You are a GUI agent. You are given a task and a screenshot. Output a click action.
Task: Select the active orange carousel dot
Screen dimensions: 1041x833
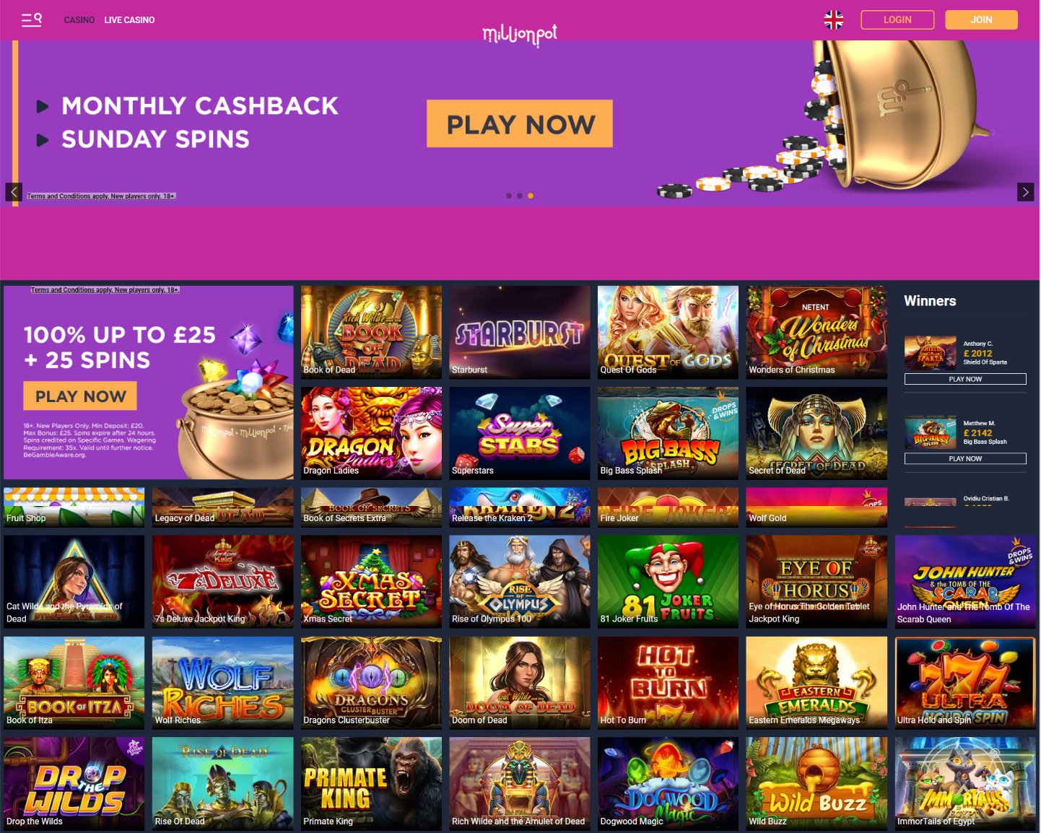click(531, 196)
